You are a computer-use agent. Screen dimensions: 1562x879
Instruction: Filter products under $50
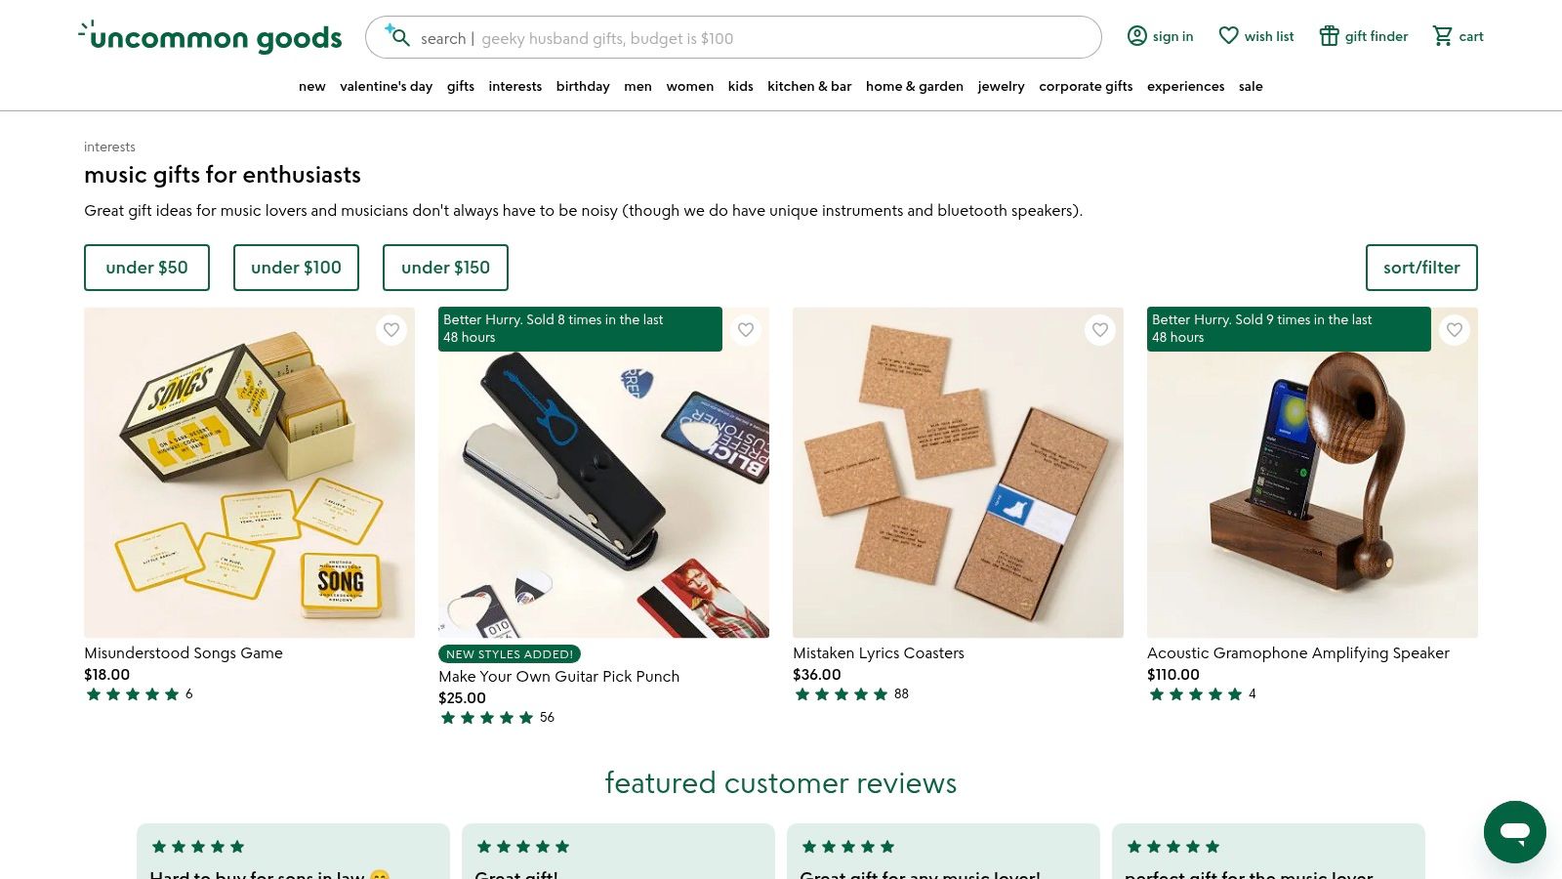[146, 267]
